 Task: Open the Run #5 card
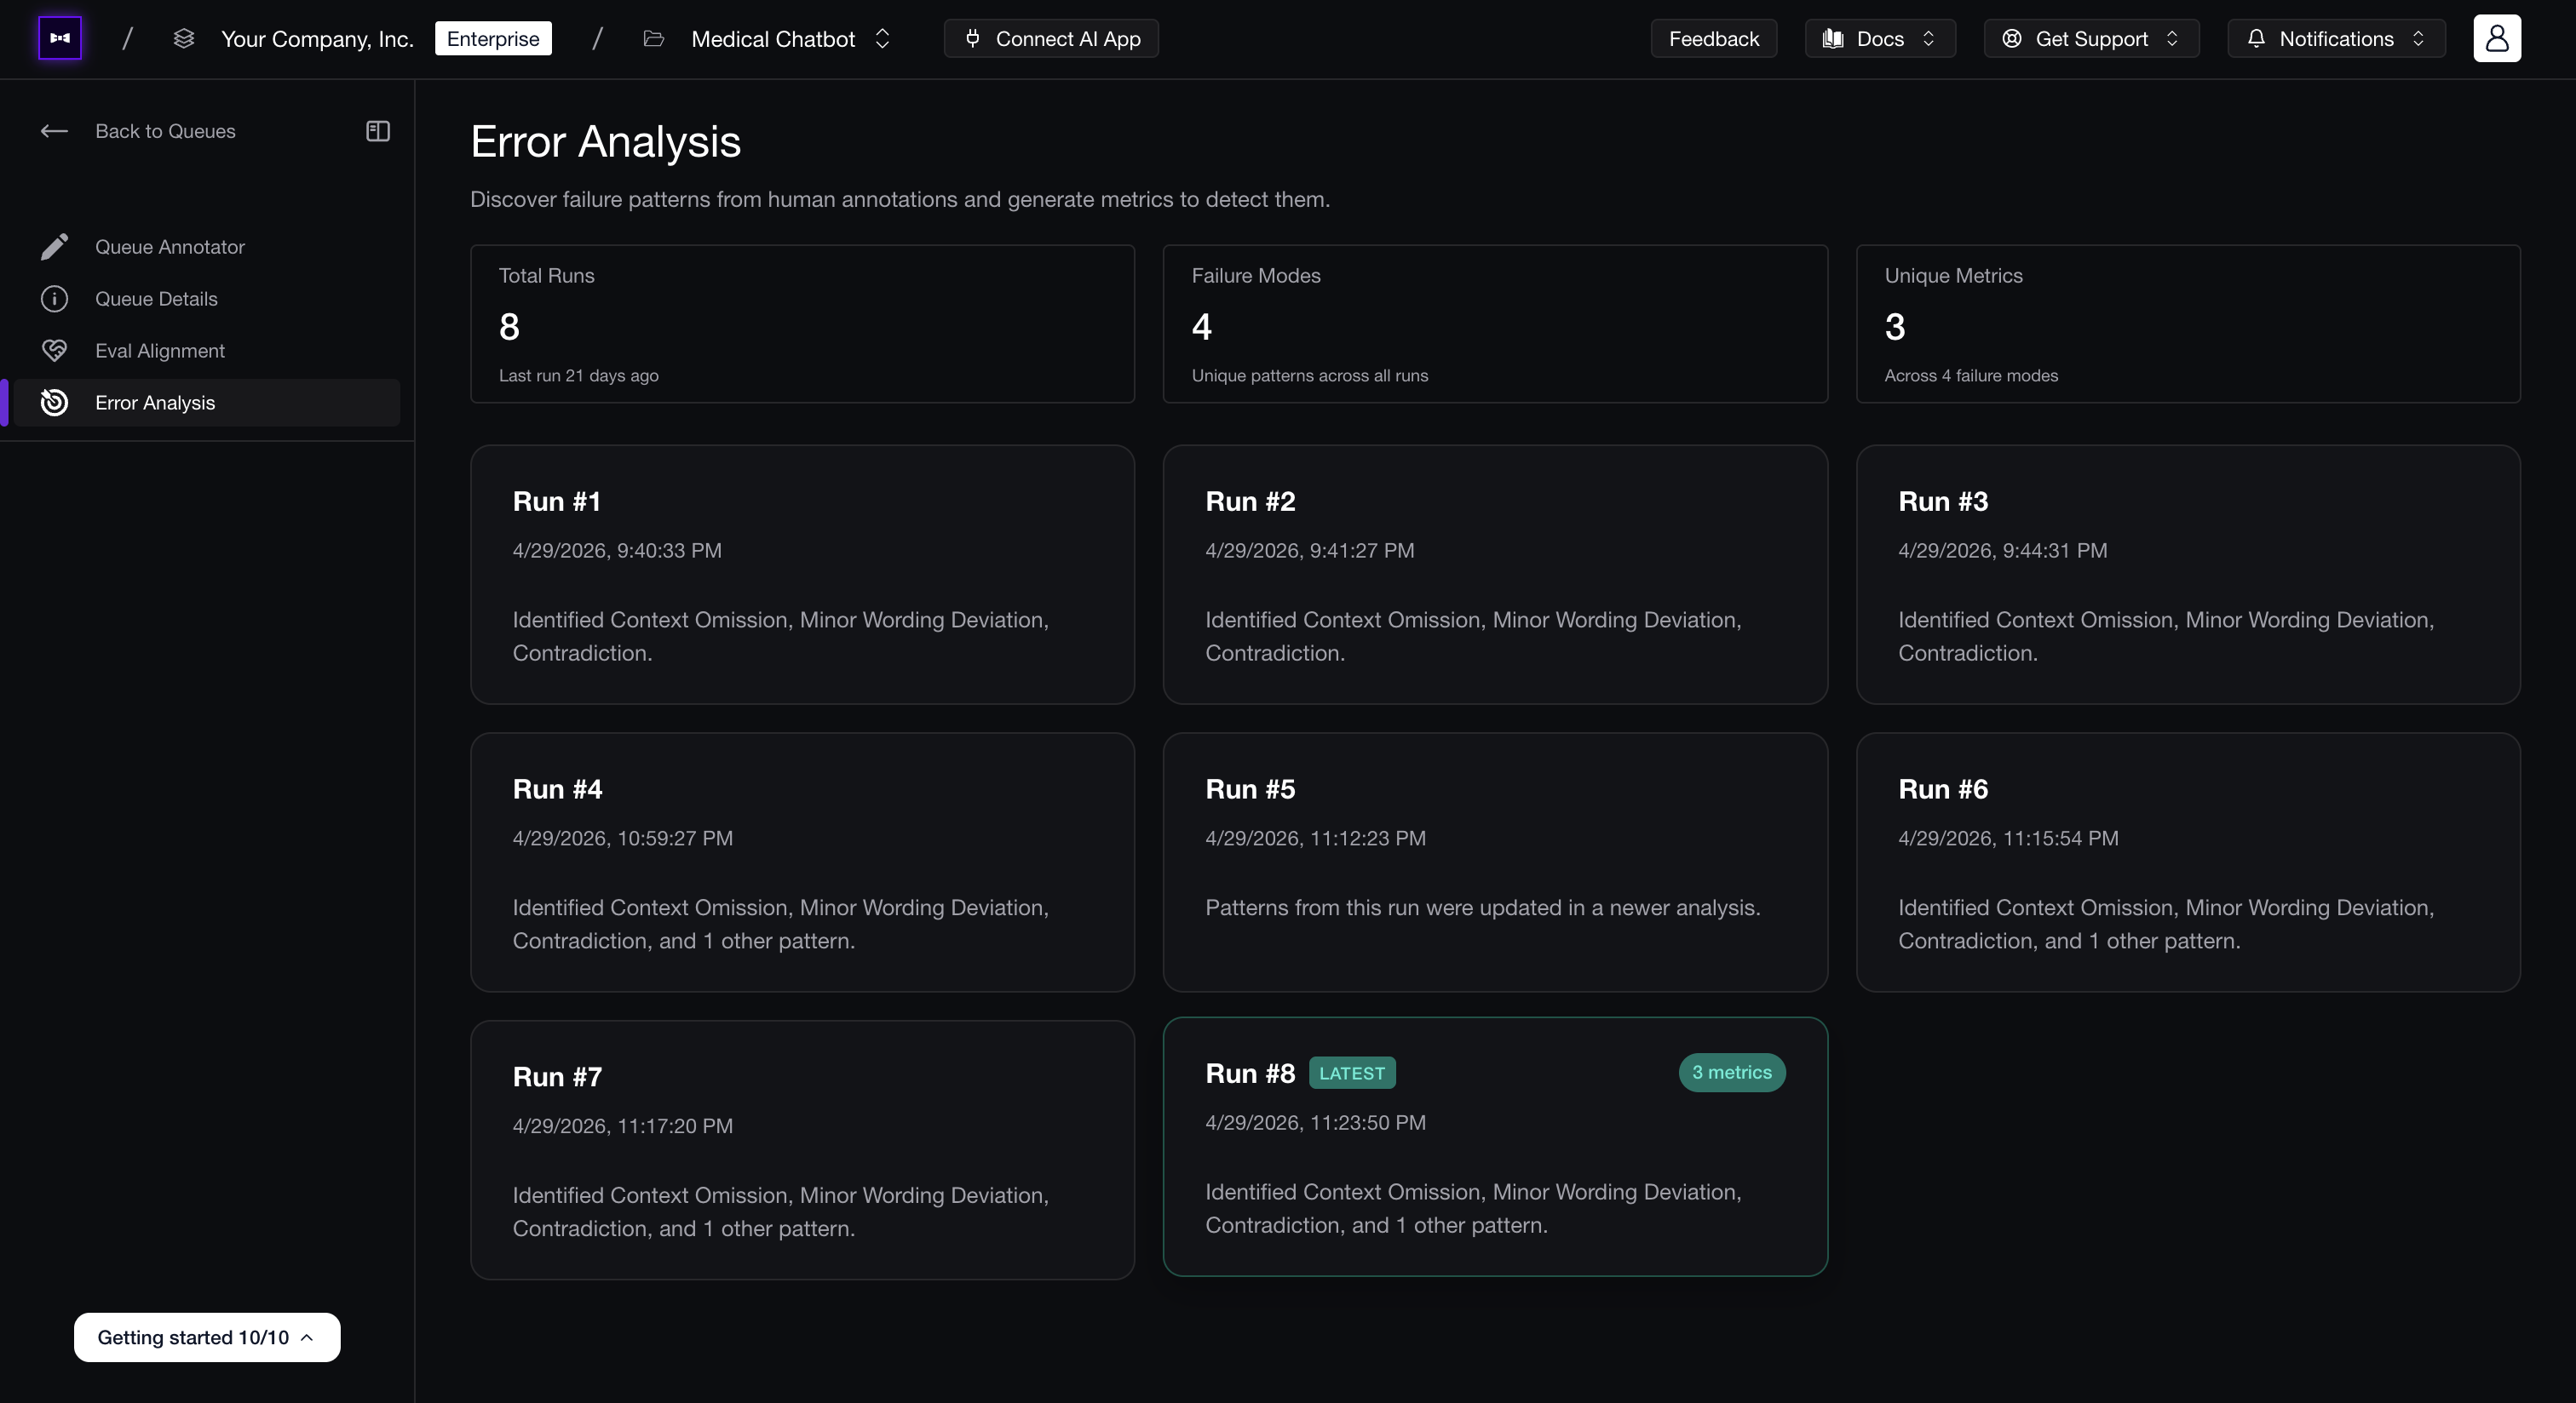tap(1495, 862)
